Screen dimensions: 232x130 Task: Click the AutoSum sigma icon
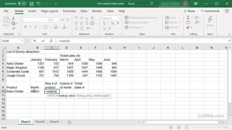pos(188,18)
